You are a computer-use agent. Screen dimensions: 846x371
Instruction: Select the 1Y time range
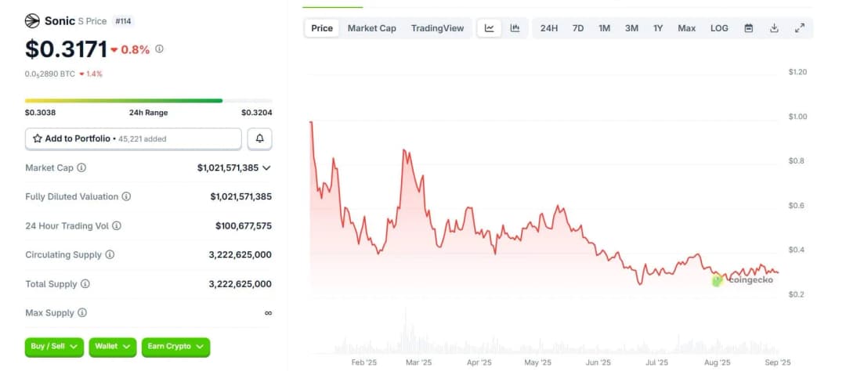658,28
